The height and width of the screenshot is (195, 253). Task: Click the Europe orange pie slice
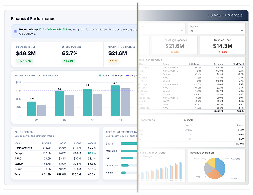(x=214, y=175)
